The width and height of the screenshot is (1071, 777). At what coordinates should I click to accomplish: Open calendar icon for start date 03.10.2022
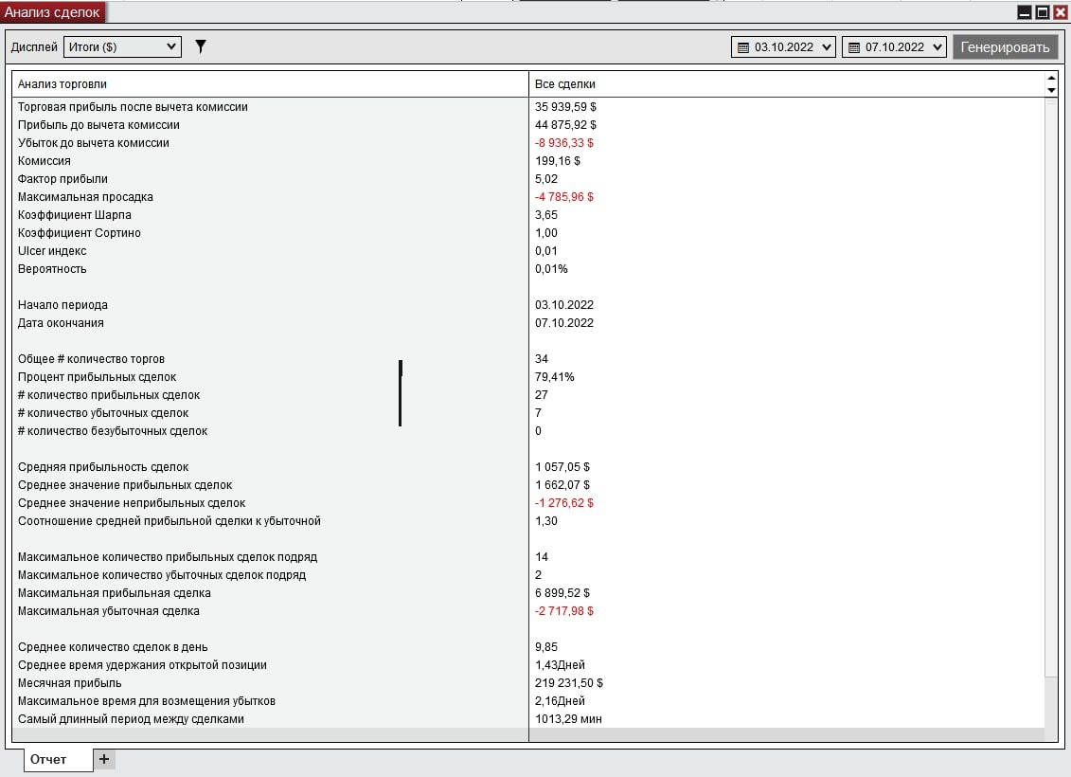click(743, 47)
